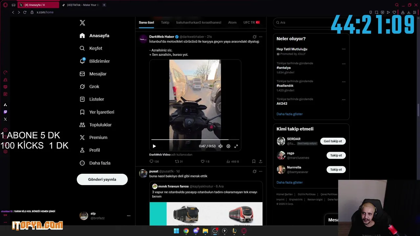Show more follow suggestions
The width and height of the screenshot is (420, 236).
pos(289,182)
